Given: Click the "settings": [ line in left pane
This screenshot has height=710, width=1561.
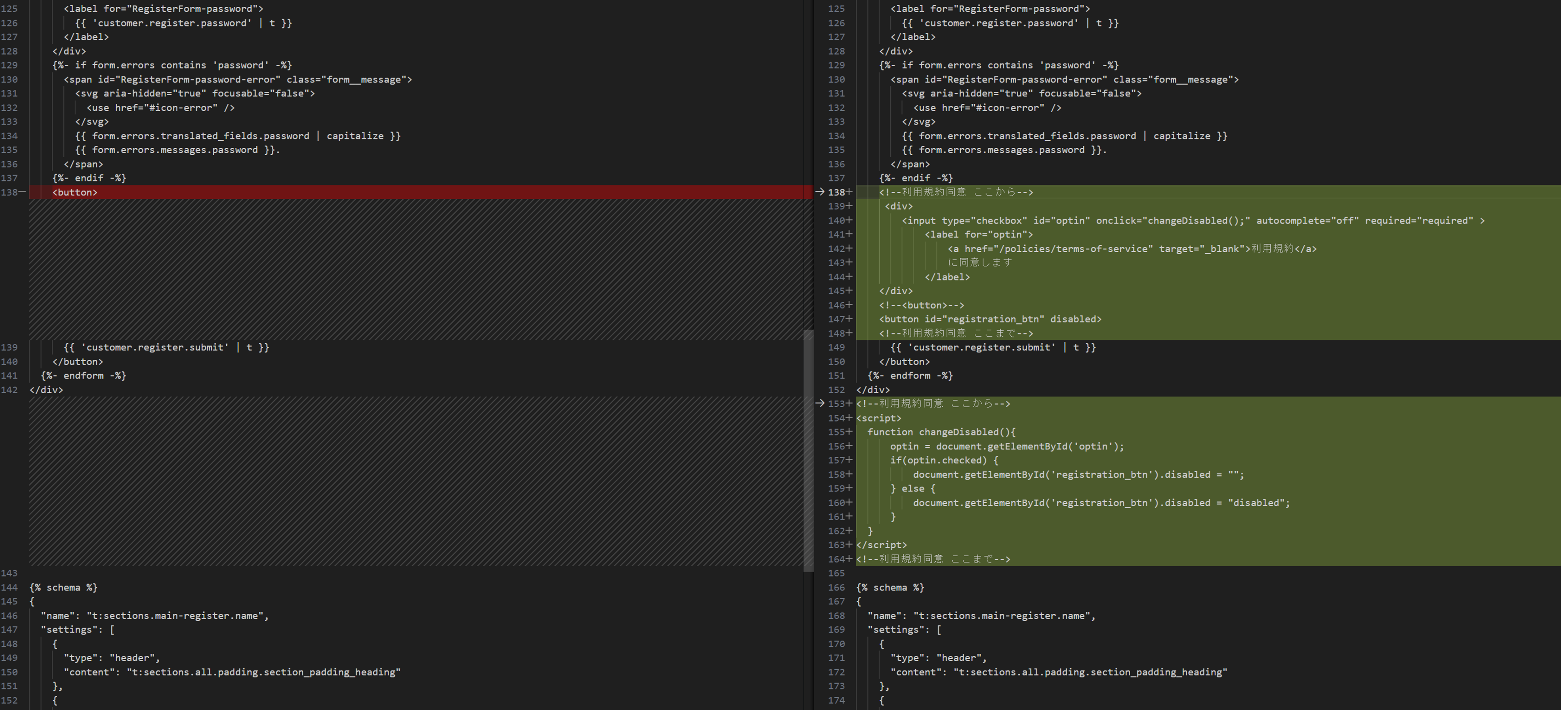Looking at the screenshot, I should pos(78,629).
